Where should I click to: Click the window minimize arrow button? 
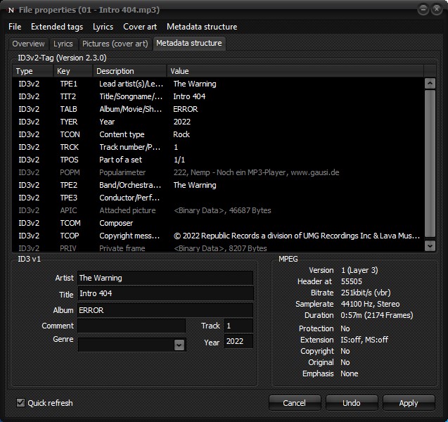(x=424, y=10)
